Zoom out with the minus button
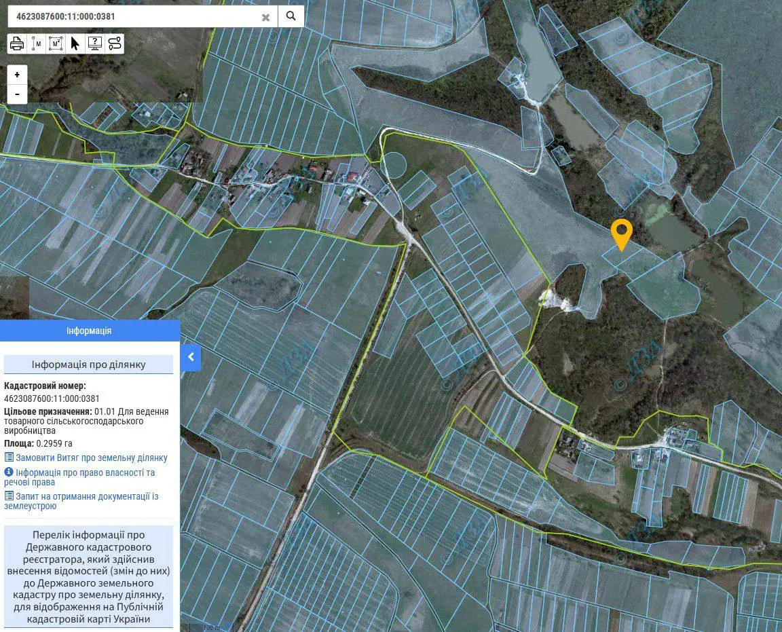782x632 pixels. click(x=17, y=94)
